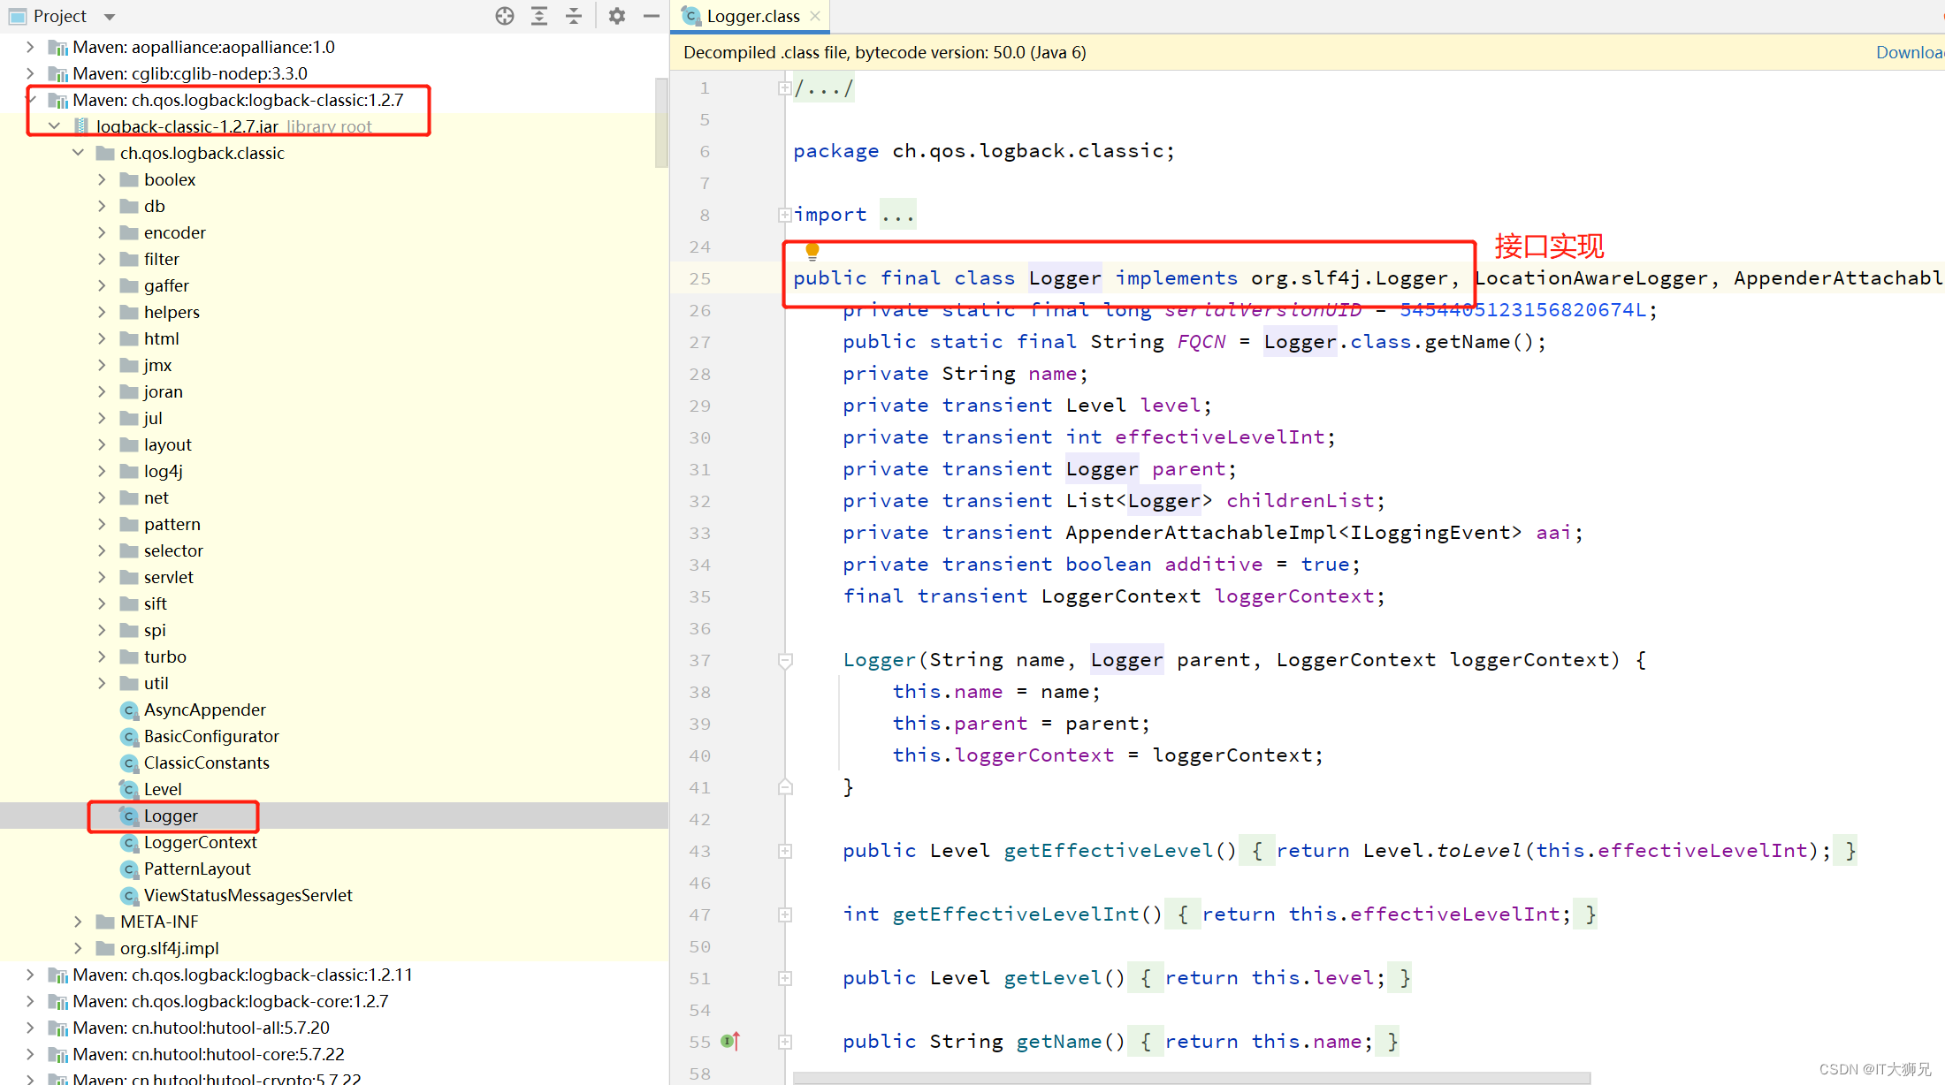
Task: Click the implements gutter marker on line 55
Action: pos(730,1041)
